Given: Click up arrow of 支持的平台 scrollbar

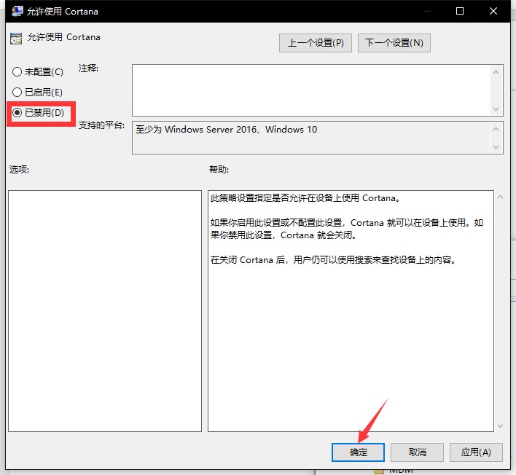Looking at the screenshot, I should 497,128.
